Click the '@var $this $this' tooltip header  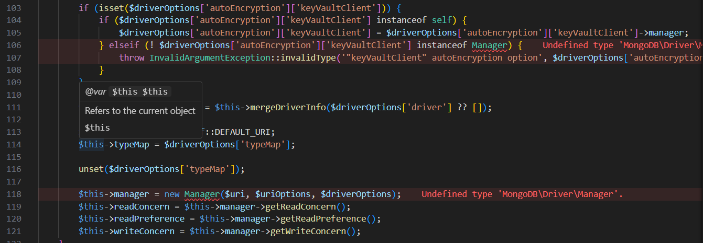(126, 91)
